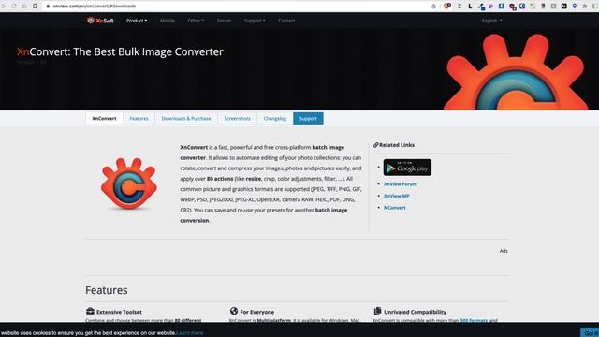Select the XnConvert tab
Viewport: 599px width, 337px height.
(104, 119)
